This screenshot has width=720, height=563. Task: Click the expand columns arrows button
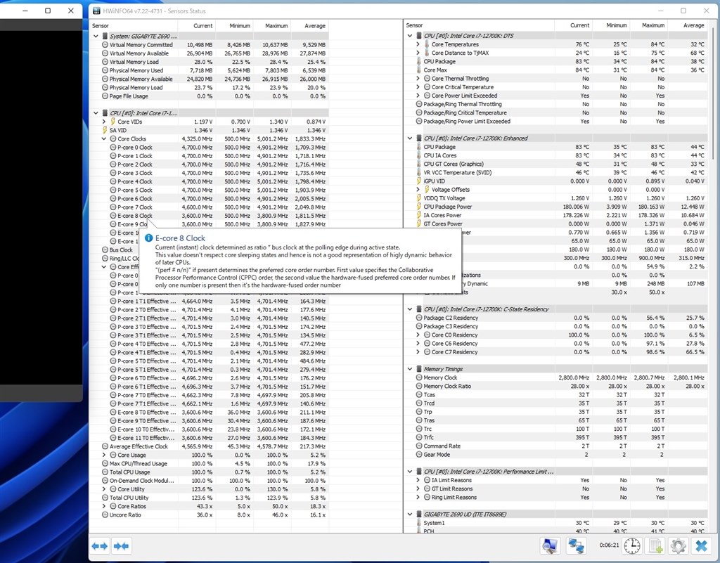(100, 545)
